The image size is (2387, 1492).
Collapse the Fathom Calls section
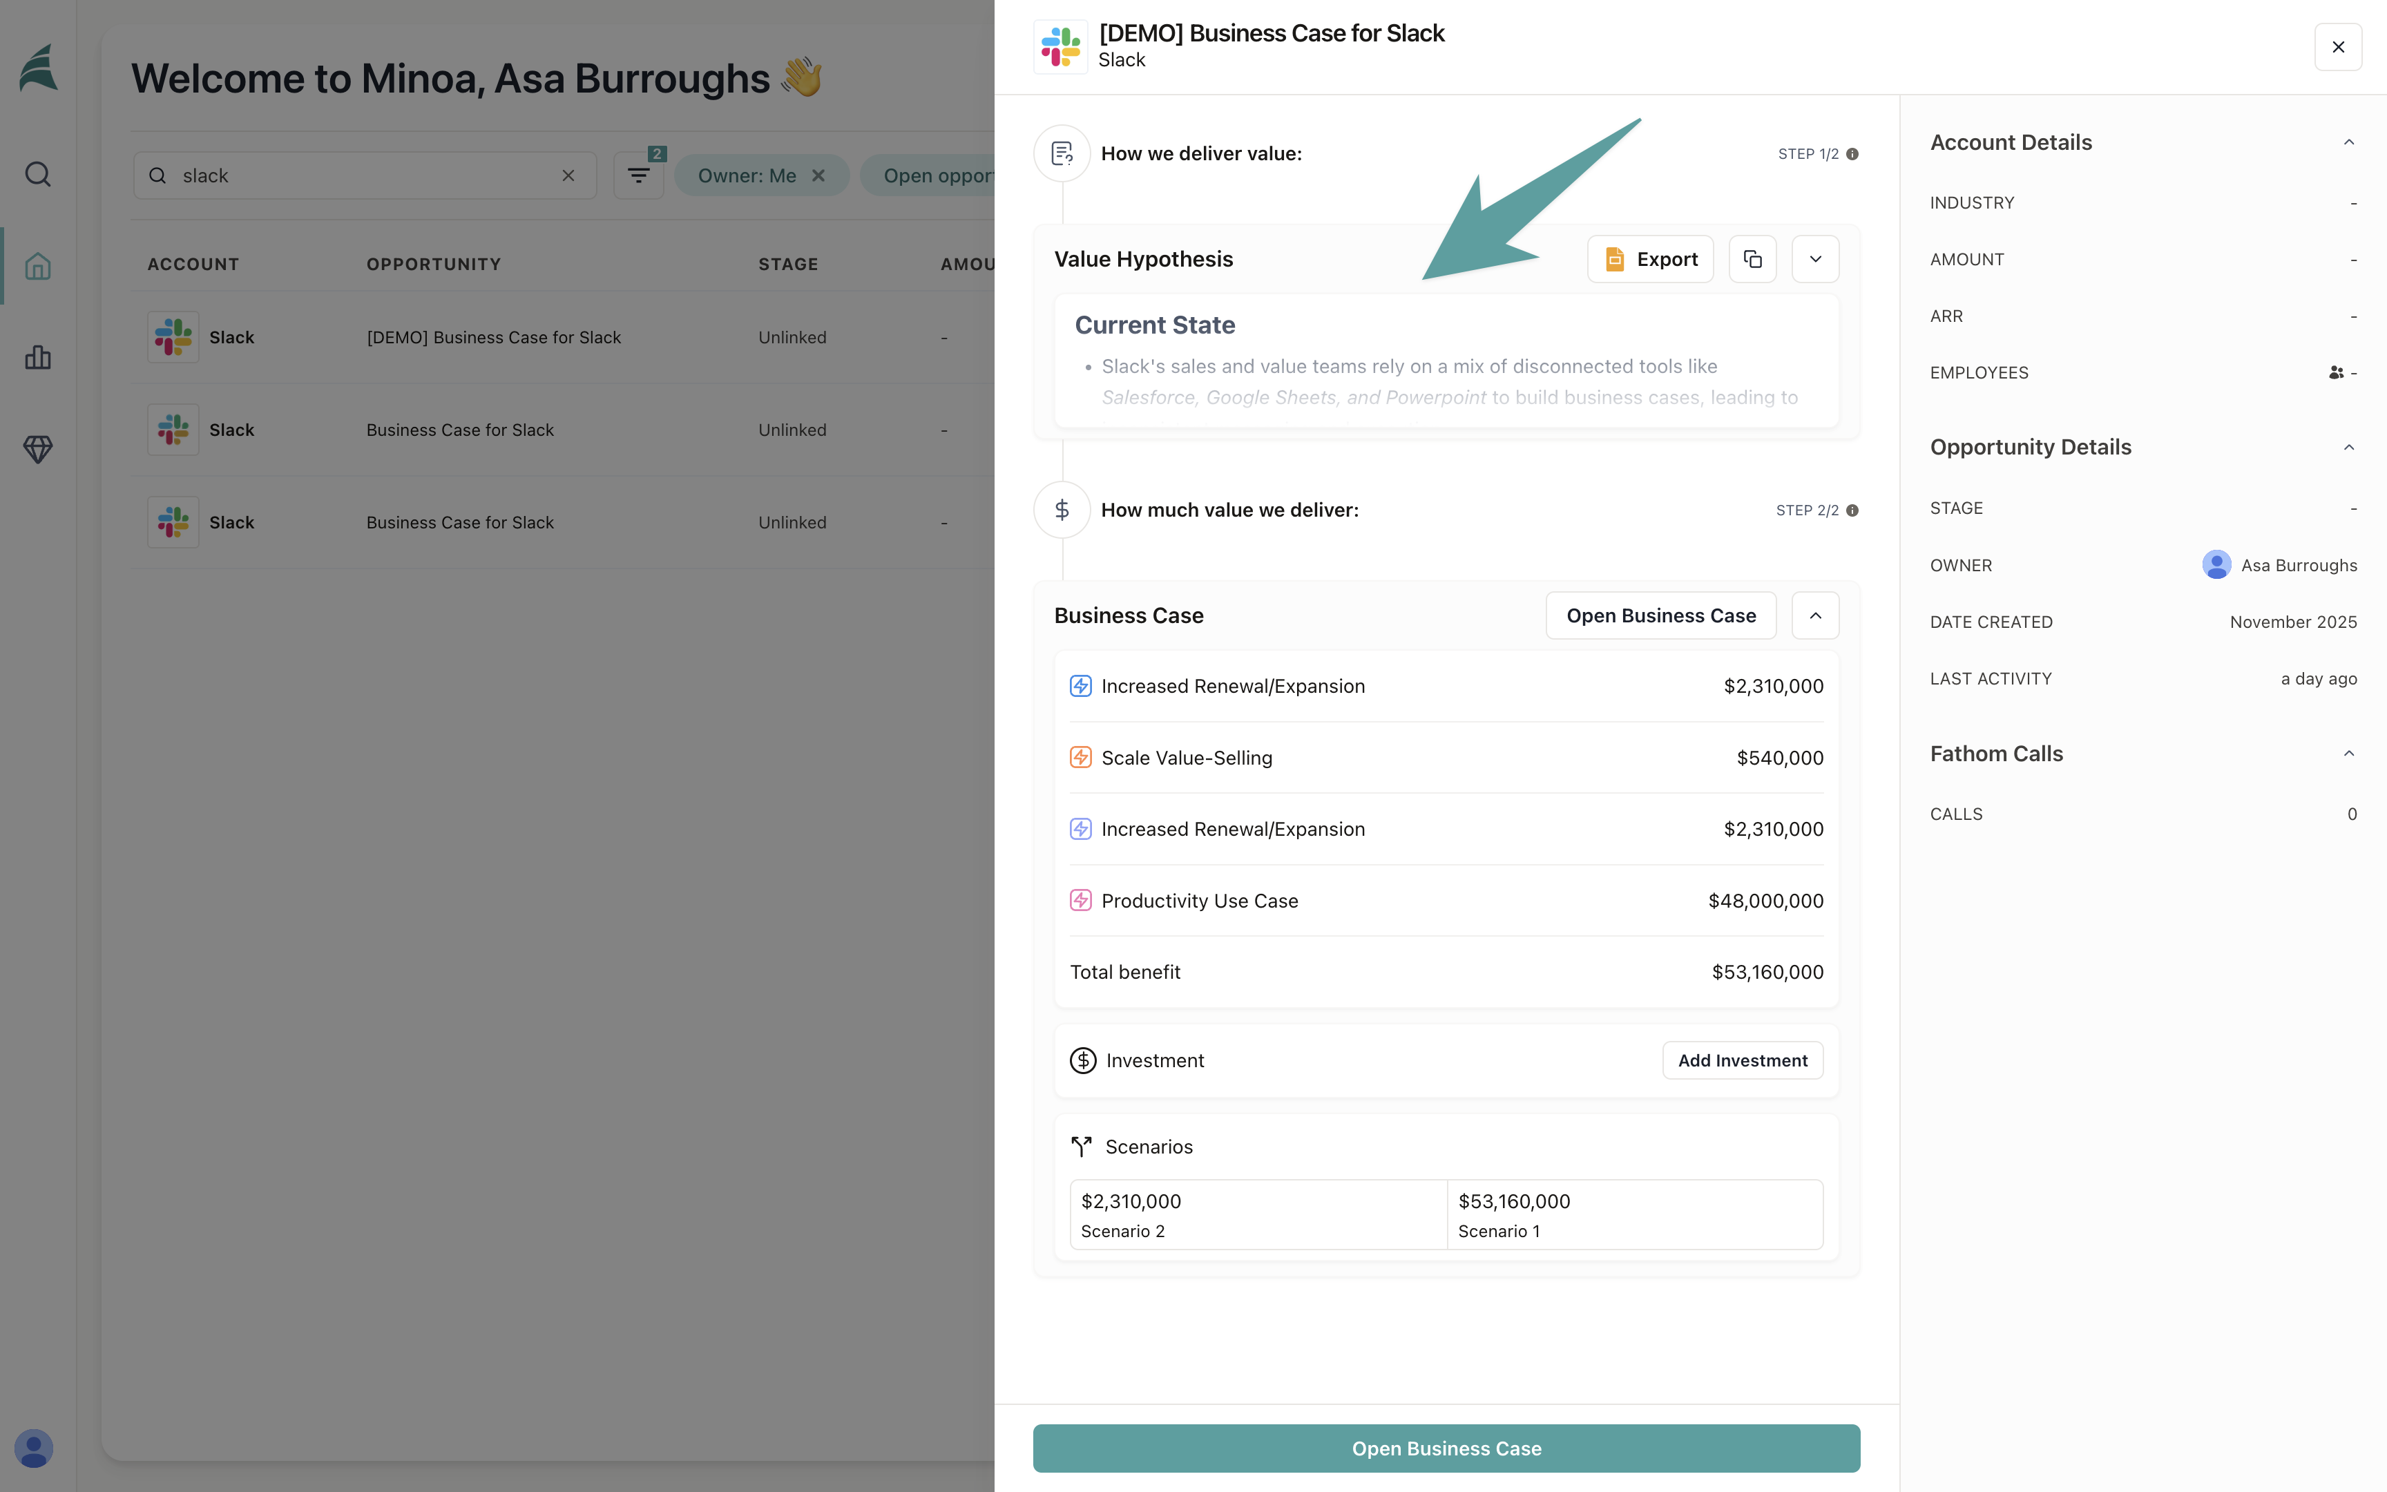coord(2348,754)
